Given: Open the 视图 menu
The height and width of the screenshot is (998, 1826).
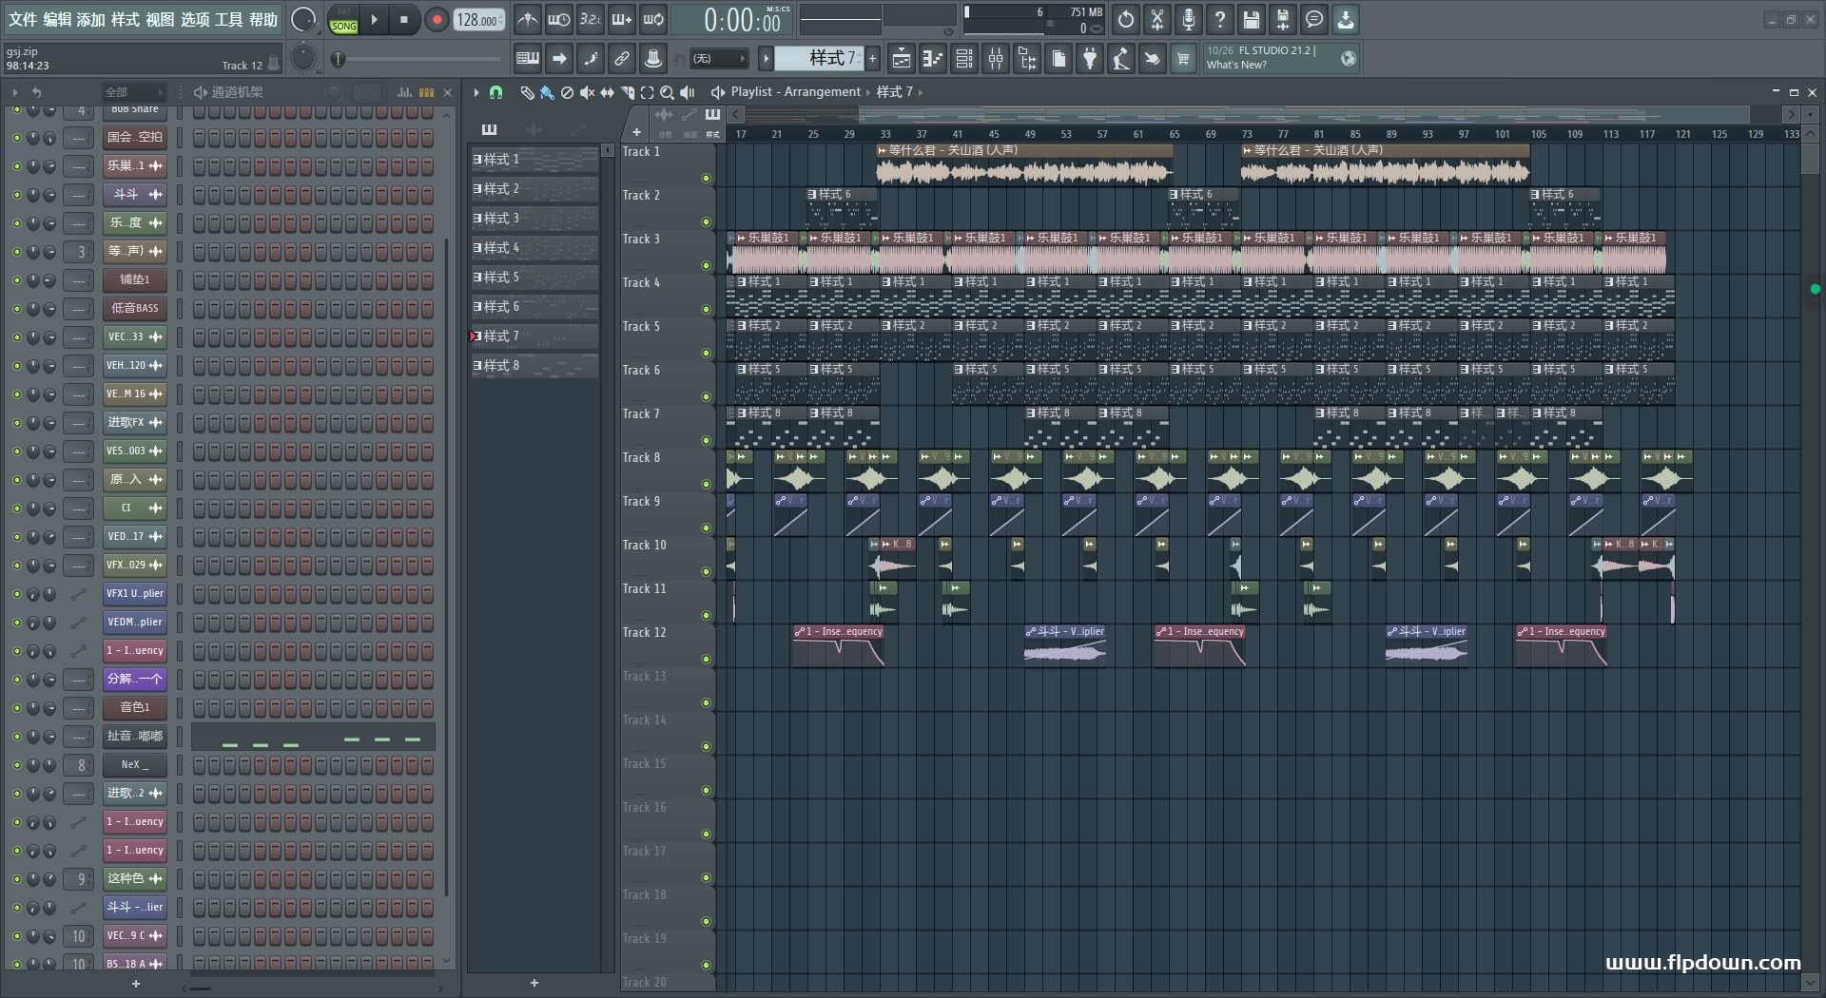Looking at the screenshot, I should point(160,19).
